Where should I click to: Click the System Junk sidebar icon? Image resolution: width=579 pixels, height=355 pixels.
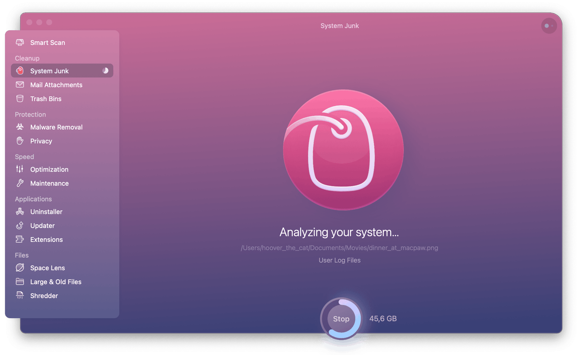(x=20, y=71)
